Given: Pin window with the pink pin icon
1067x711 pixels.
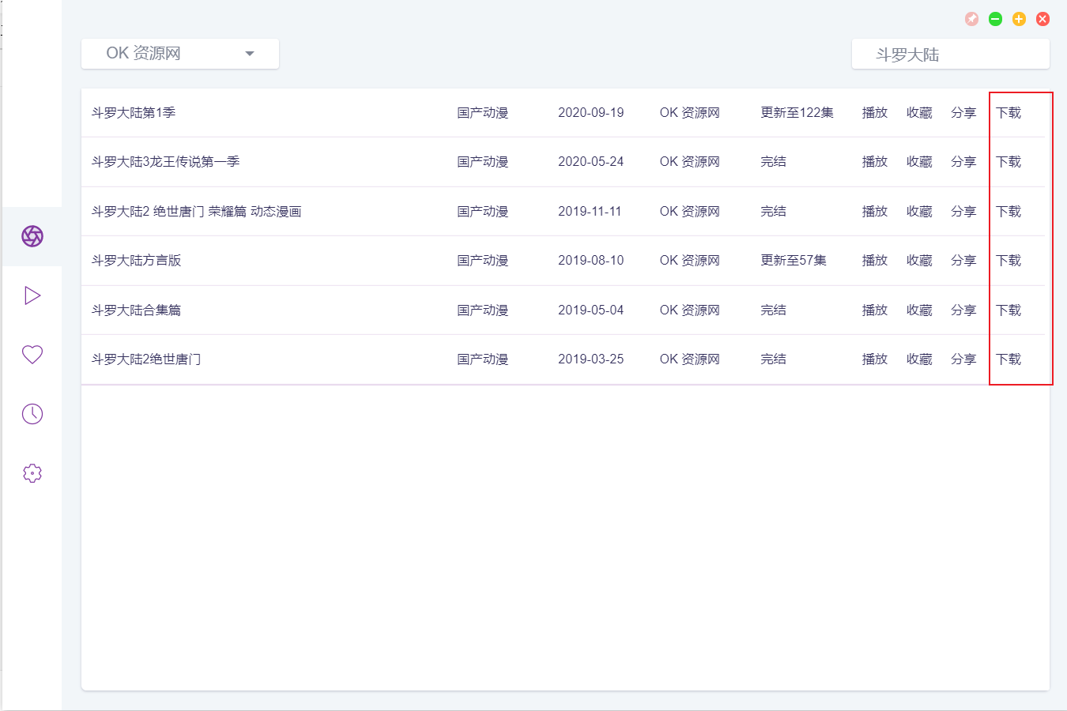Looking at the screenshot, I should click(x=971, y=19).
